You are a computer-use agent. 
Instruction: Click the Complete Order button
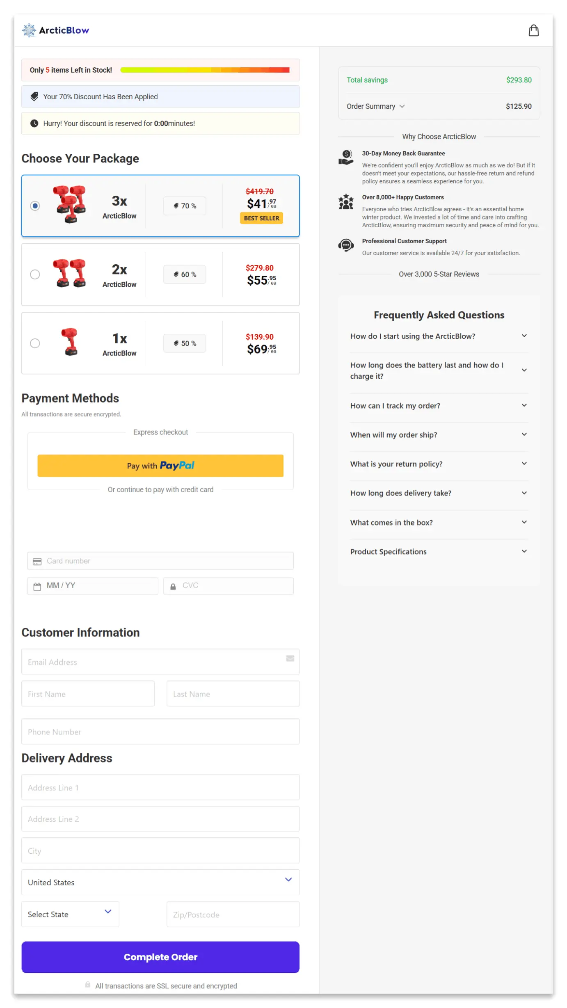[160, 957]
